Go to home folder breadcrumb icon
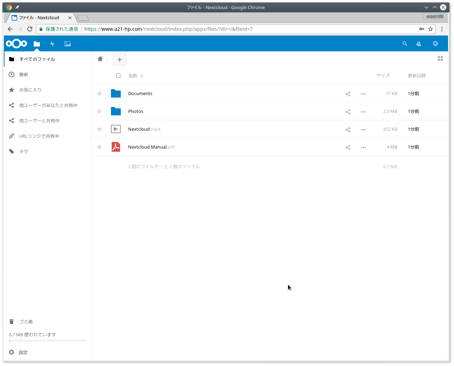Image resolution: width=454 pixels, height=366 pixels. point(100,59)
